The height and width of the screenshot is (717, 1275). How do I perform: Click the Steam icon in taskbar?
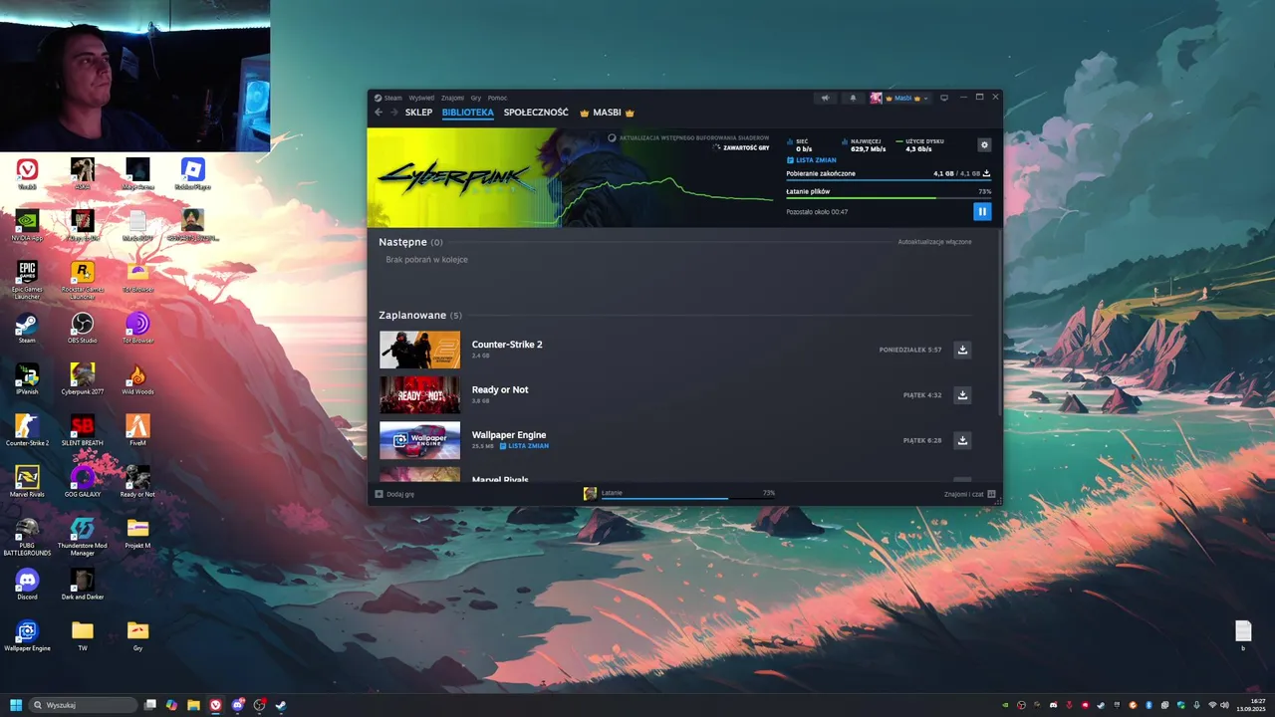pos(281,705)
